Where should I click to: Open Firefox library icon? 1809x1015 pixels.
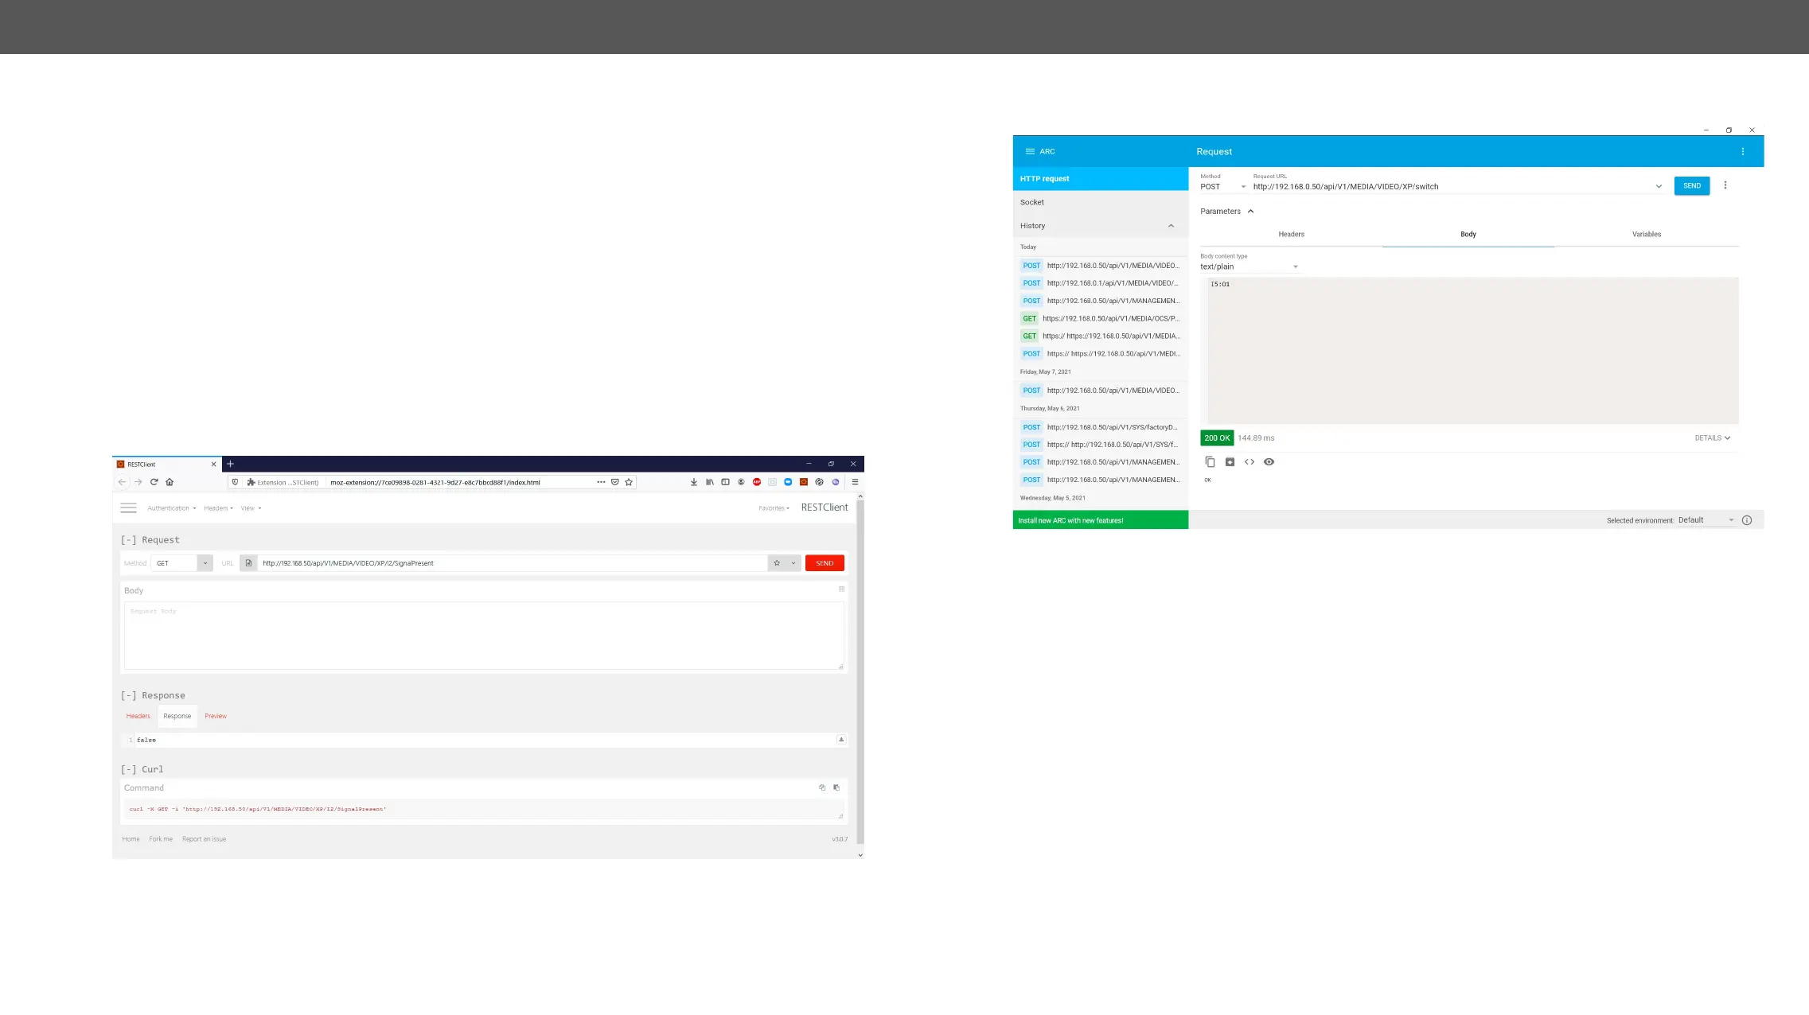coord(710,482)
